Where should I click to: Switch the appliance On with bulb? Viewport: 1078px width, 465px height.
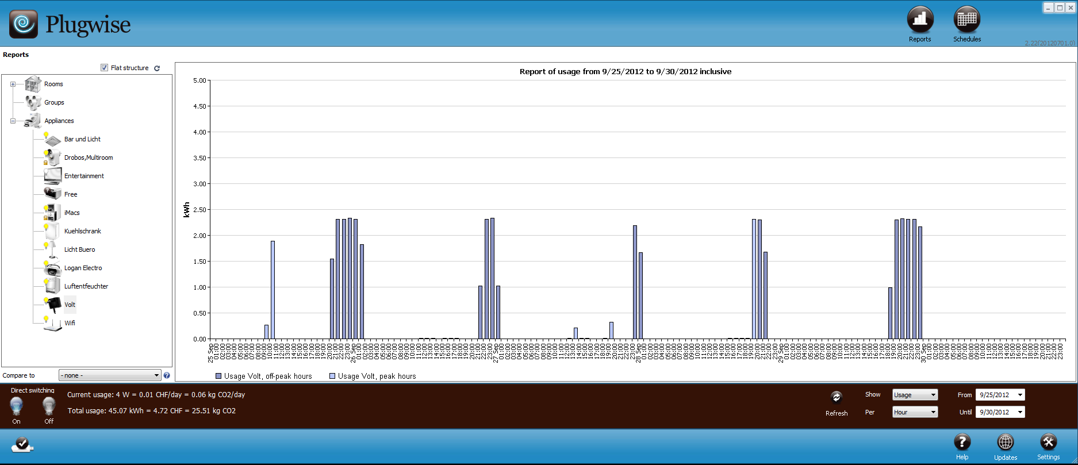(x=17, y=406)
